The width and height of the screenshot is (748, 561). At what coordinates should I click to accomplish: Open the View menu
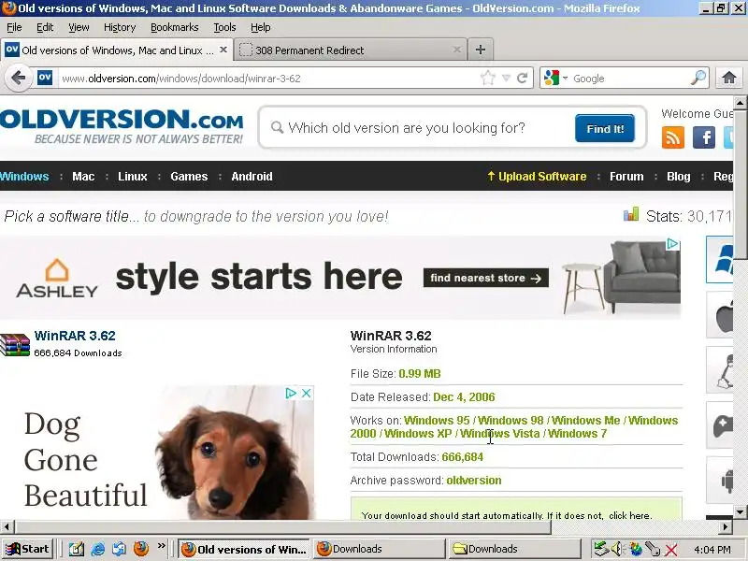79,28
